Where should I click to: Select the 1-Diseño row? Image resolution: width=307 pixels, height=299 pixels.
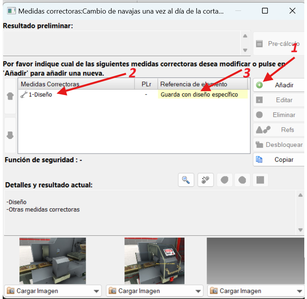point(134,95)
